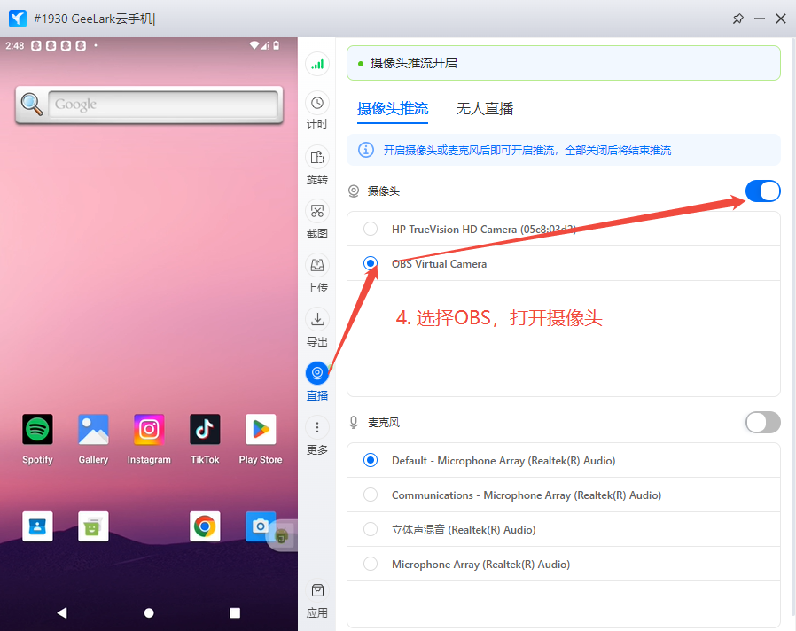Open the Play Store app
796x631 pixels.
(261, 430)
